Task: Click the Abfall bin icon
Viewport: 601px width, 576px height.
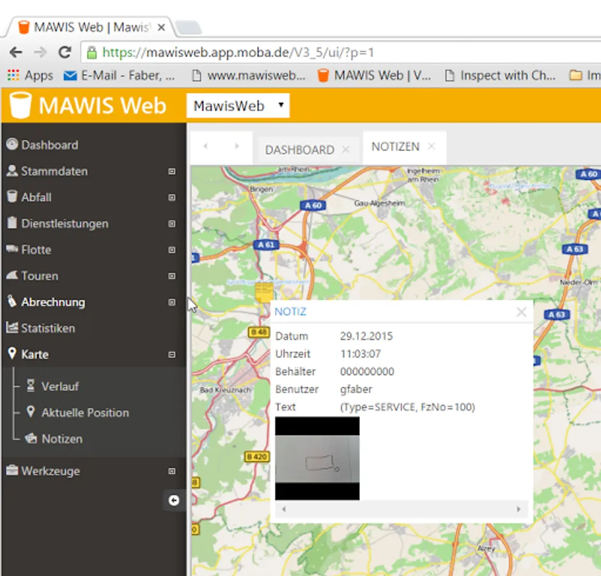Action: coord(12,196)
